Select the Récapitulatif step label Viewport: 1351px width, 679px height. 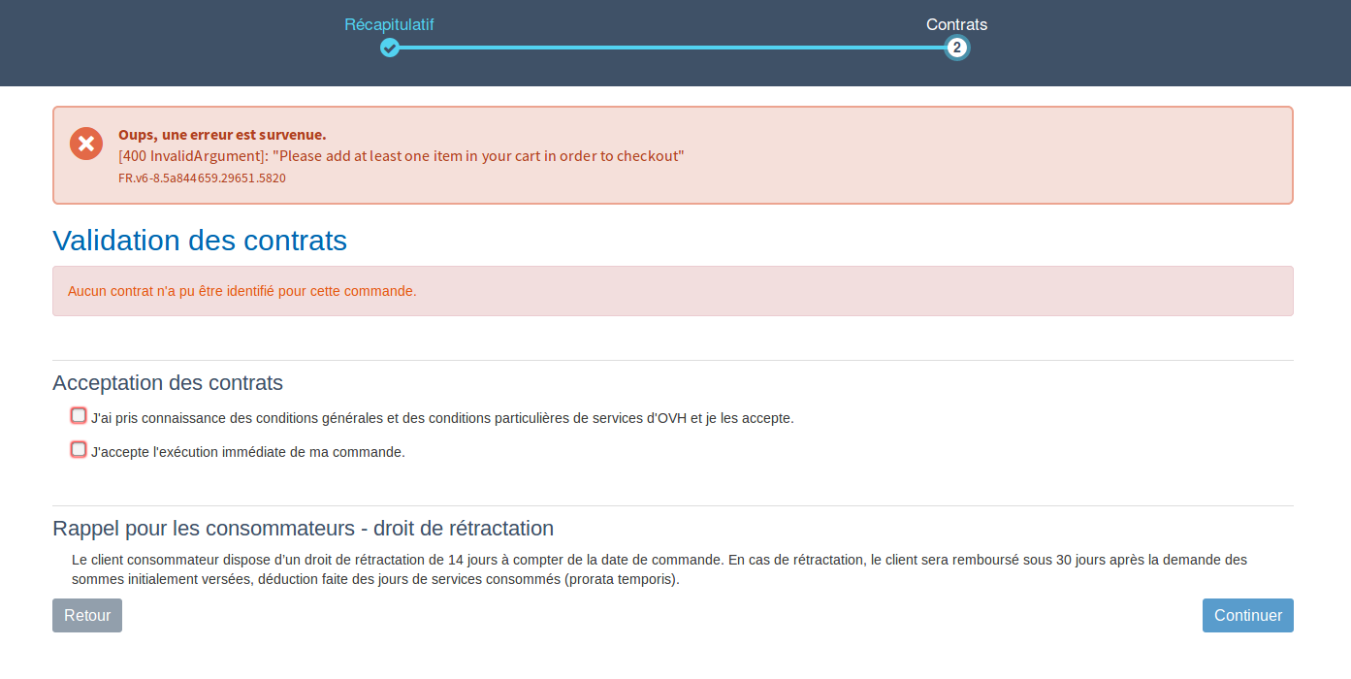(x=389, y=24)
